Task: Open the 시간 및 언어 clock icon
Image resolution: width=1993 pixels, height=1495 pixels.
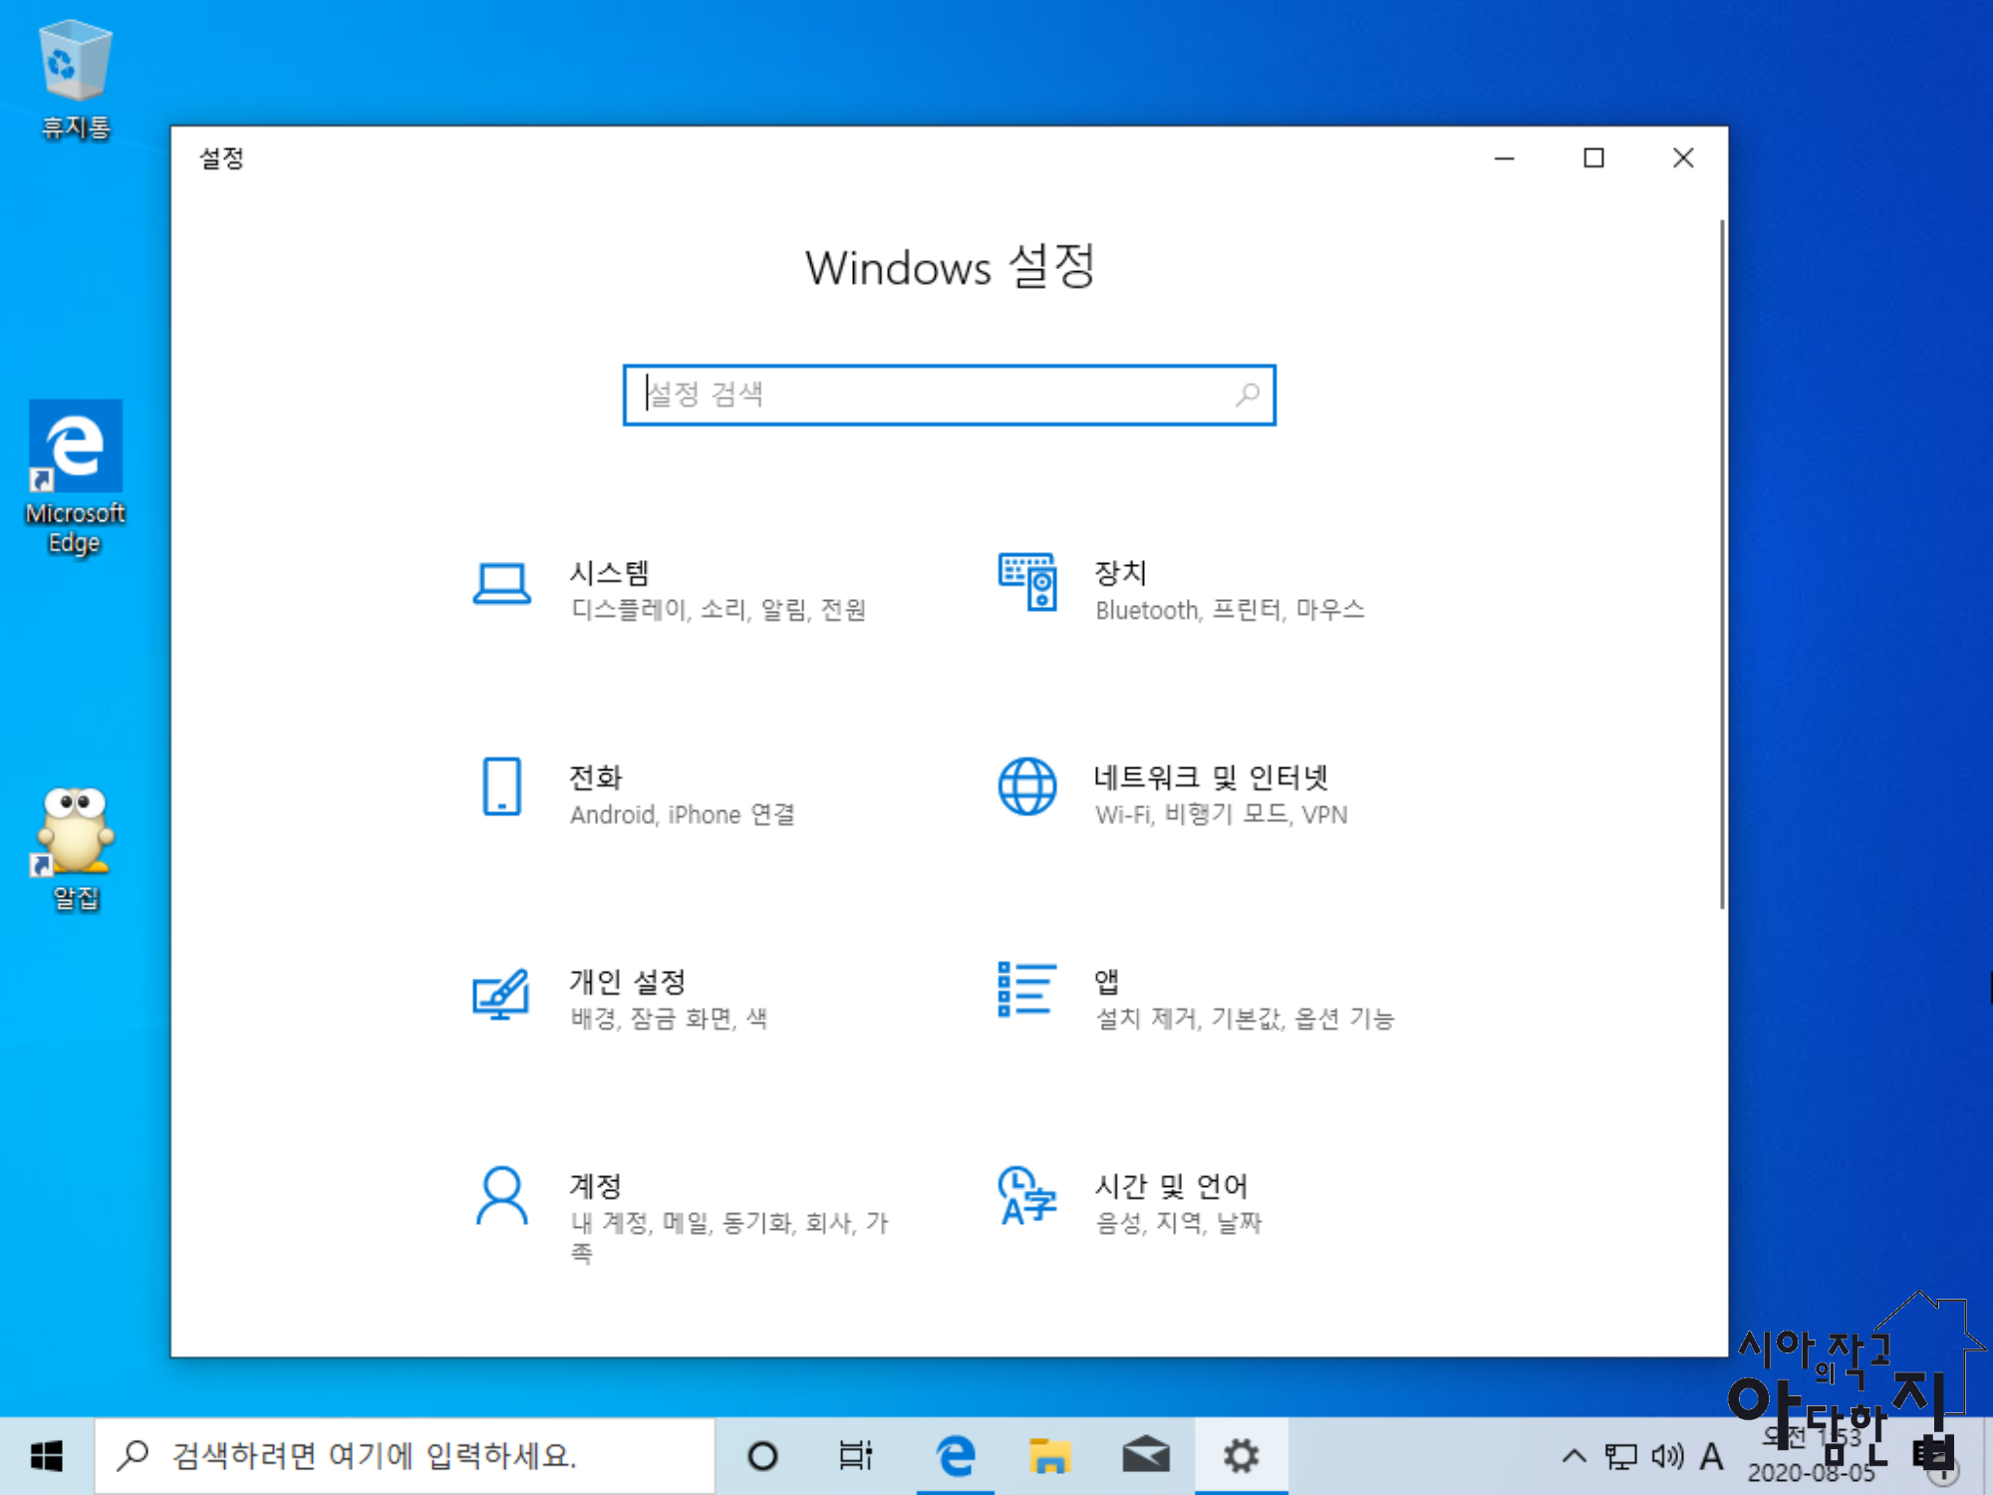Action: [x=1027, y=1195]
